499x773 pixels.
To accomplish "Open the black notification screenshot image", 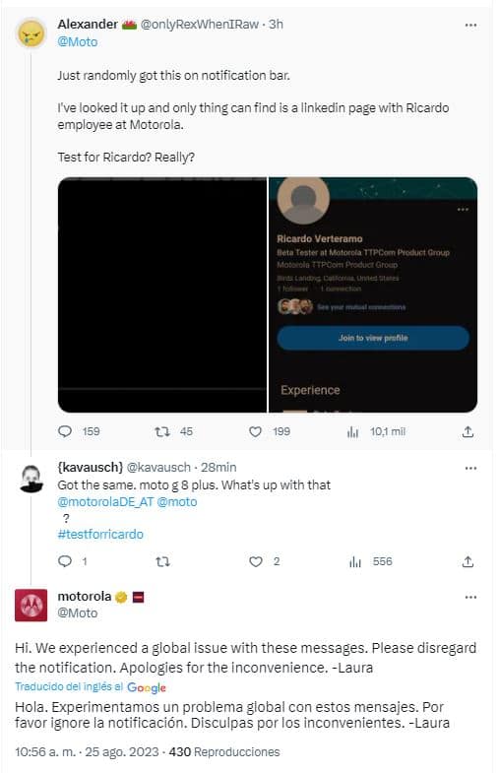I will [x=162, y=294].
